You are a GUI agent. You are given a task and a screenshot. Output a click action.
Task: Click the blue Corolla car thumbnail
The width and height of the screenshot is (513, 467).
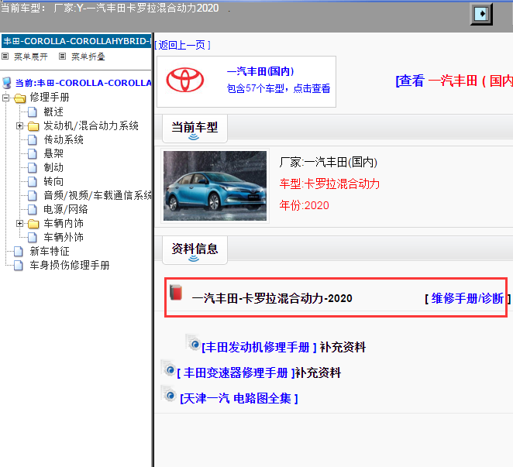click(215, 186)
